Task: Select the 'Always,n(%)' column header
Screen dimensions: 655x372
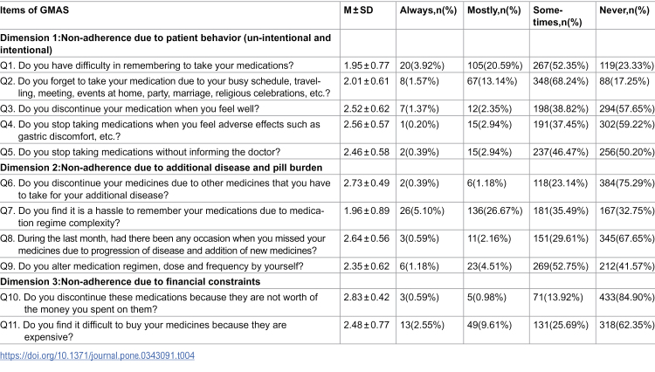Action: click(428, 10)
